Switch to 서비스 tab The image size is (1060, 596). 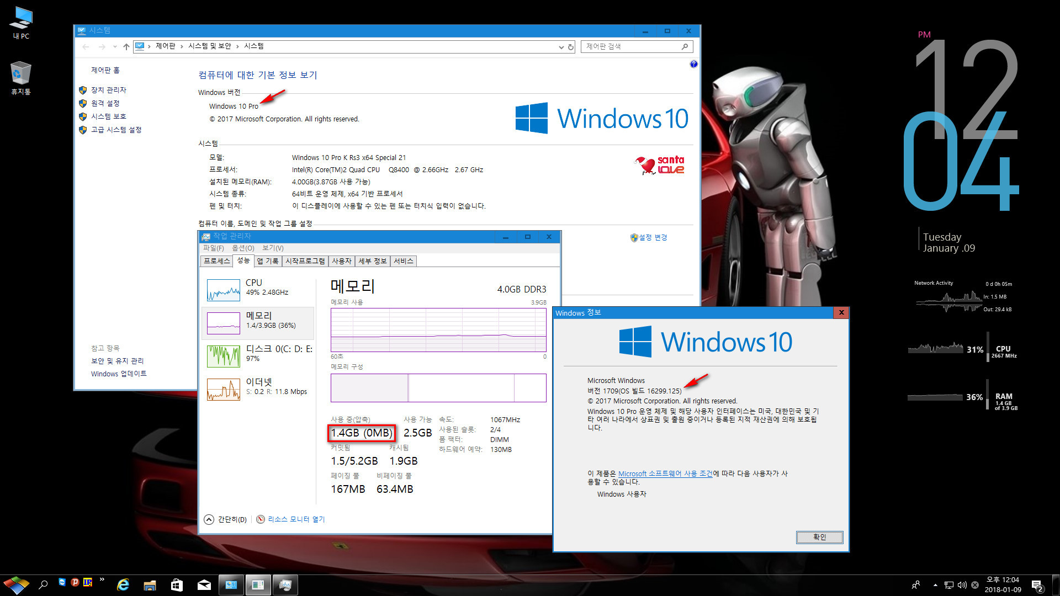click(404, 261)
